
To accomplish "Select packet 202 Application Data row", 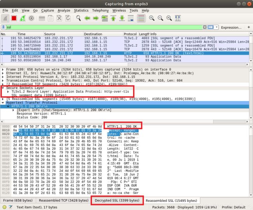I will tap(125, 56).
